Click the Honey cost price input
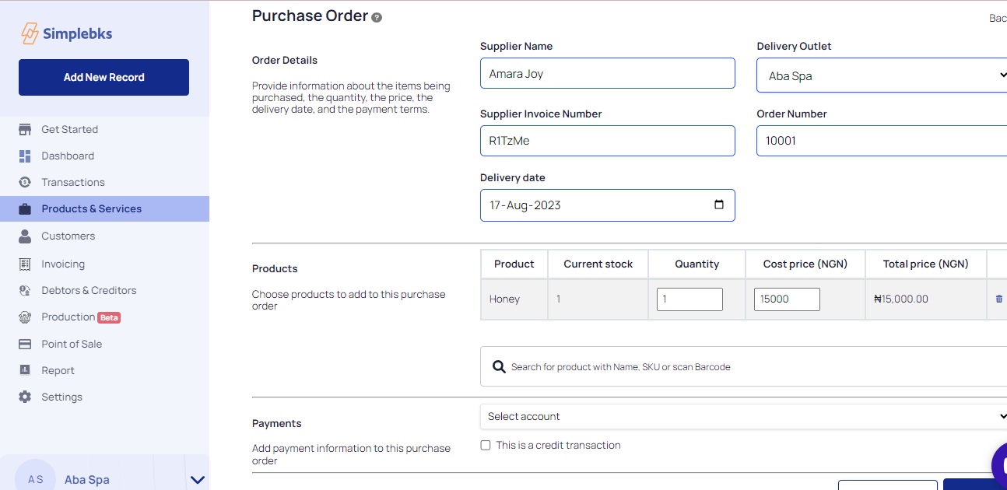This screenshot has height=490, width=1007. click(x=787, y=299)
